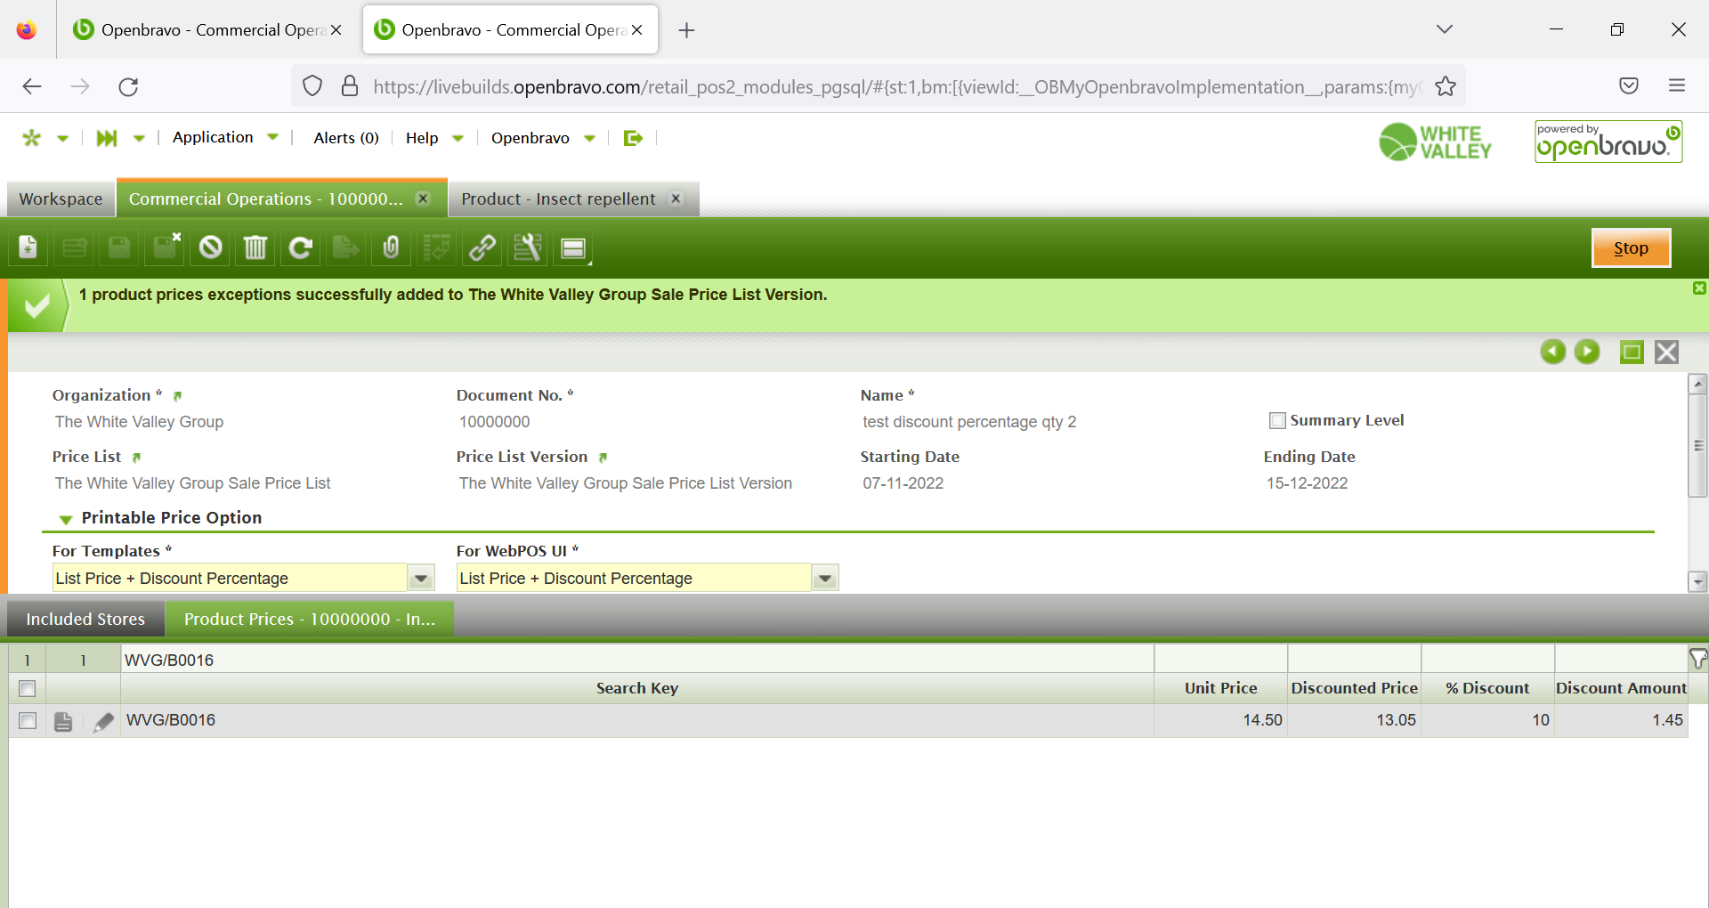Bookmark this page with the star icon
The image size is (1709, 908).
click(x=1446, y=86)
